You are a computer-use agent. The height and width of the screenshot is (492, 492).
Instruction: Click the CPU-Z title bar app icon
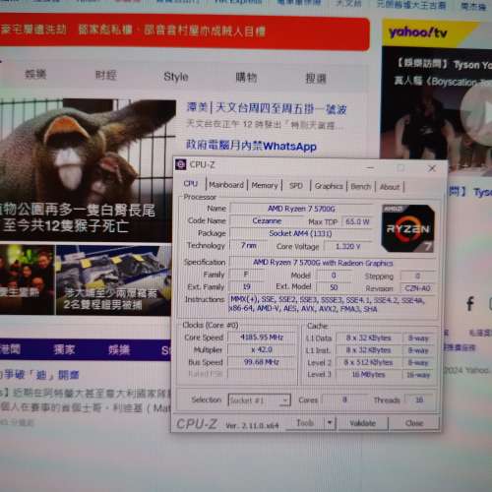pyautogui.click(x=181, y=164)
